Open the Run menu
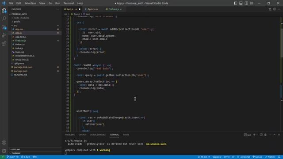 coord(58,3)
